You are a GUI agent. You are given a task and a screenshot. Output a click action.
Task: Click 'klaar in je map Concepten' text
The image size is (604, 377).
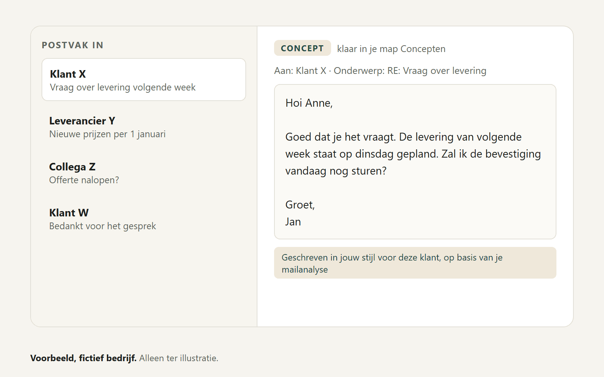point(391,49)
